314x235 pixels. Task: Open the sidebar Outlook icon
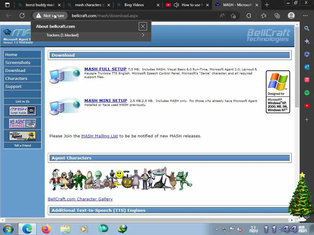(307, 67)
